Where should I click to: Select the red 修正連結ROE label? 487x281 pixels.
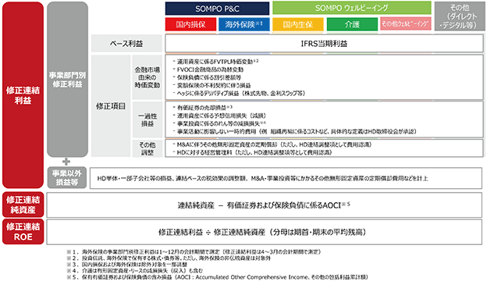click(23, 232)
